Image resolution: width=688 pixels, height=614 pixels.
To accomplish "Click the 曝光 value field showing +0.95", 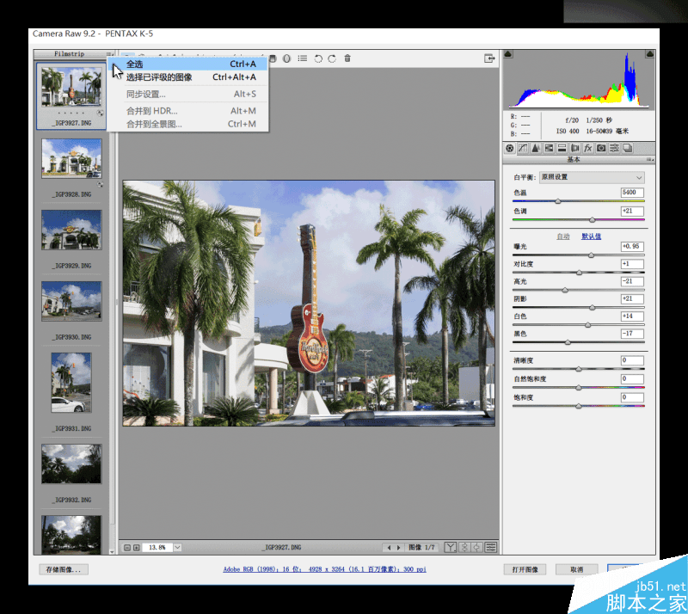I will [632, 246].
